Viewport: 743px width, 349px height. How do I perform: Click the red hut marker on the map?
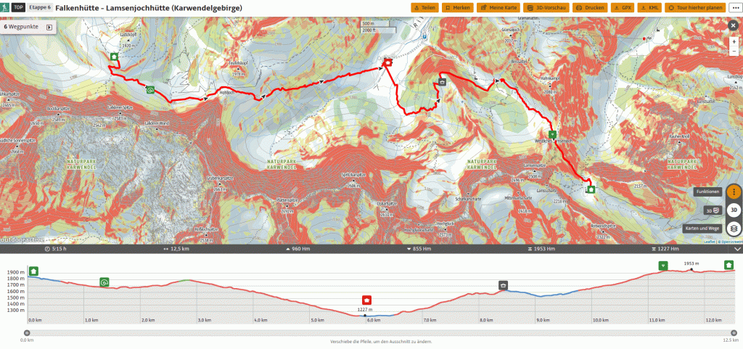click(x=387, y=63)
